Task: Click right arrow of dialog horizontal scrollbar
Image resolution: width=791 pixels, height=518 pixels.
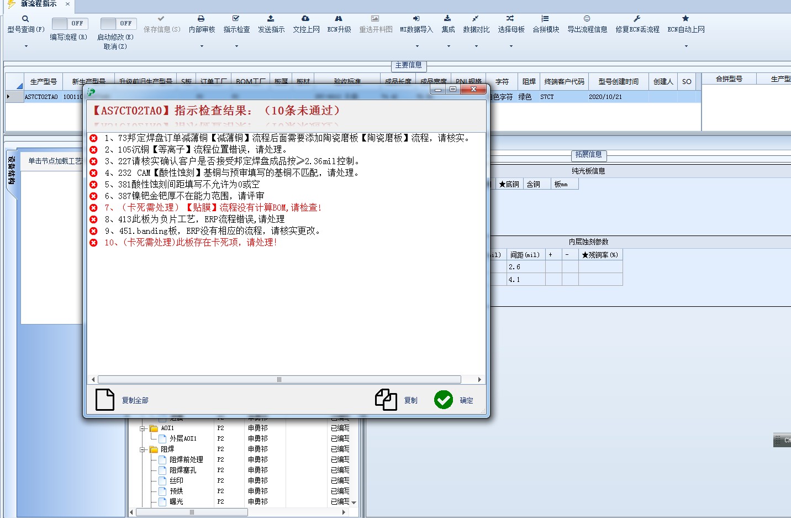Action: (479, 380)
